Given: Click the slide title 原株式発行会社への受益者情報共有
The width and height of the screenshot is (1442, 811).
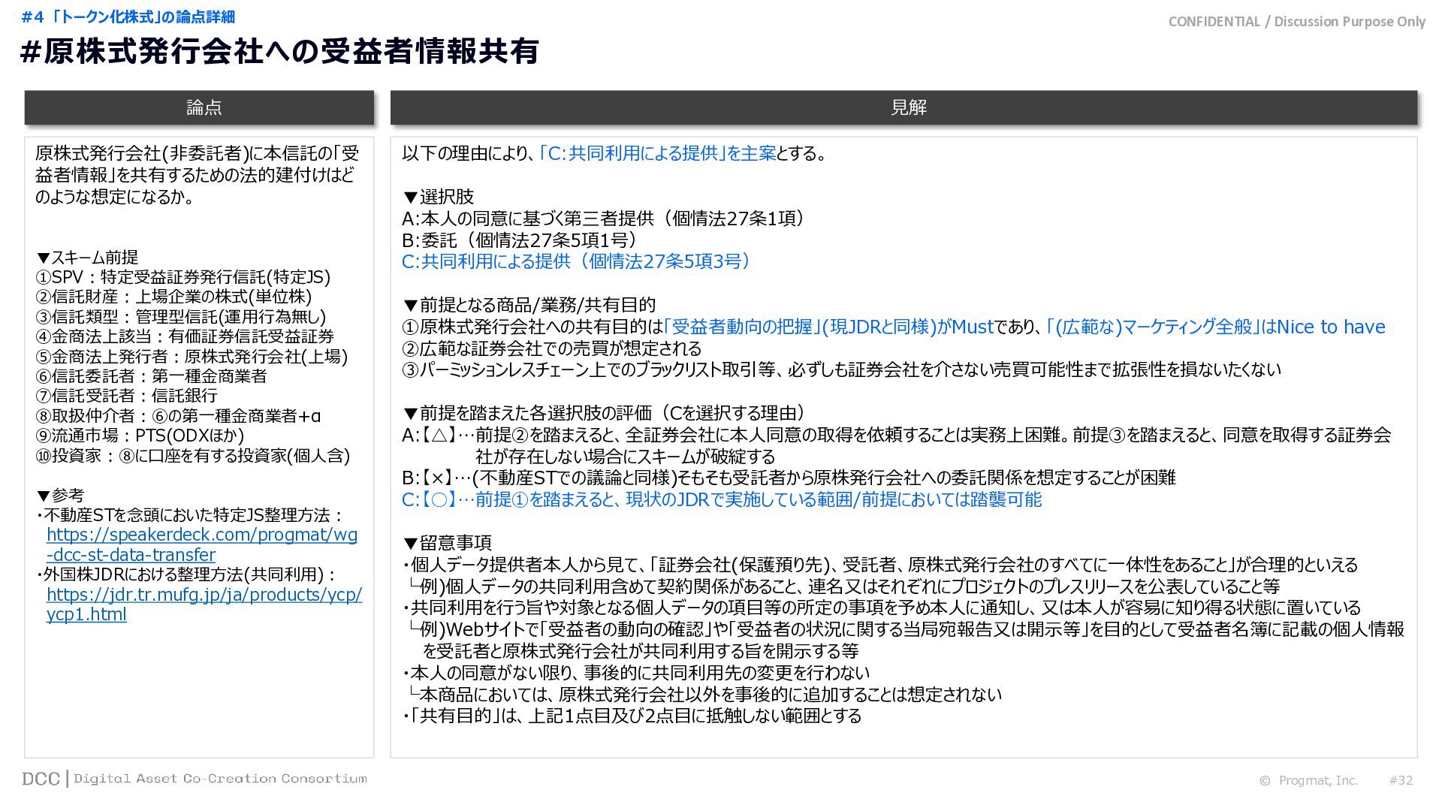Looking at the screenshot, I should pos(279,52).
